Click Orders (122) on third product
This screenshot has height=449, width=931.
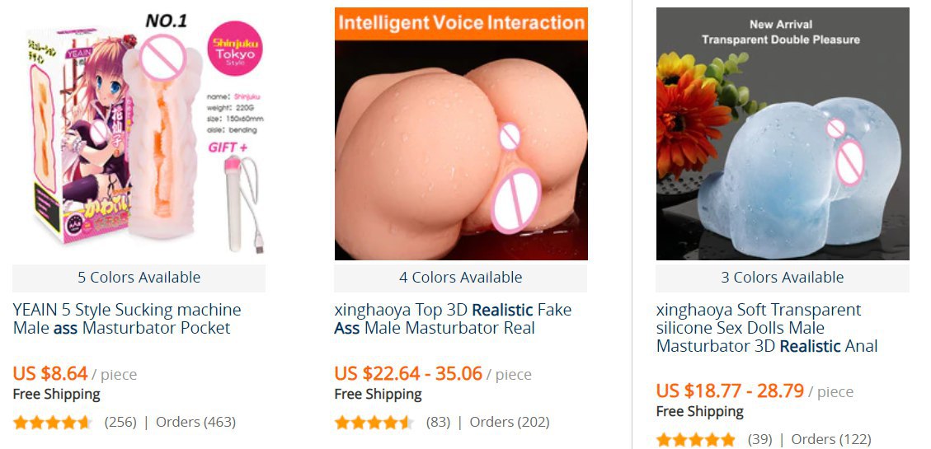click(831, 439)
